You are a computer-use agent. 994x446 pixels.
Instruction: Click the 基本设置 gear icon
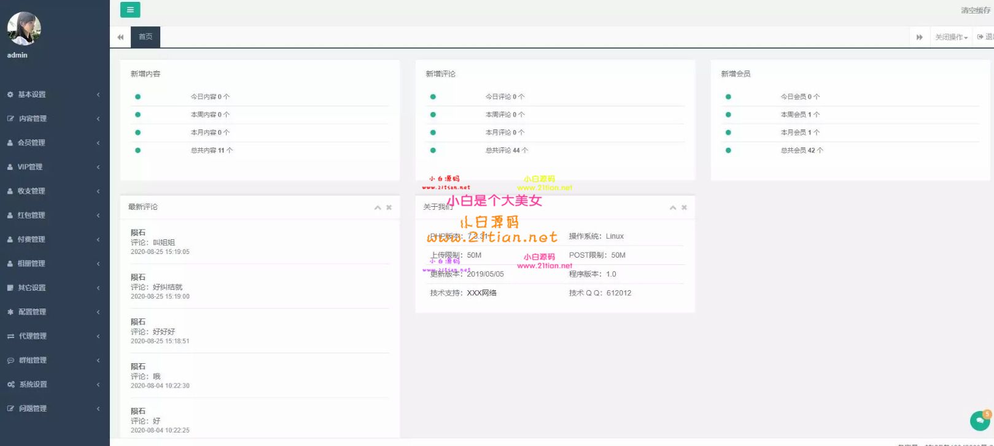[10, 94]
